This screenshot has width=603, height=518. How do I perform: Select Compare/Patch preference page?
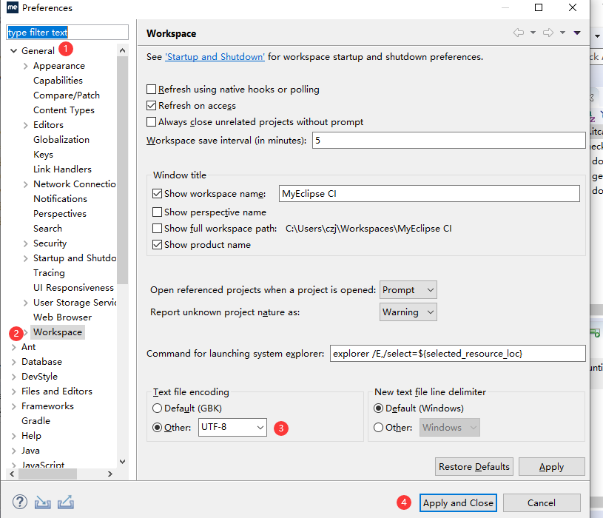[67, 95]
